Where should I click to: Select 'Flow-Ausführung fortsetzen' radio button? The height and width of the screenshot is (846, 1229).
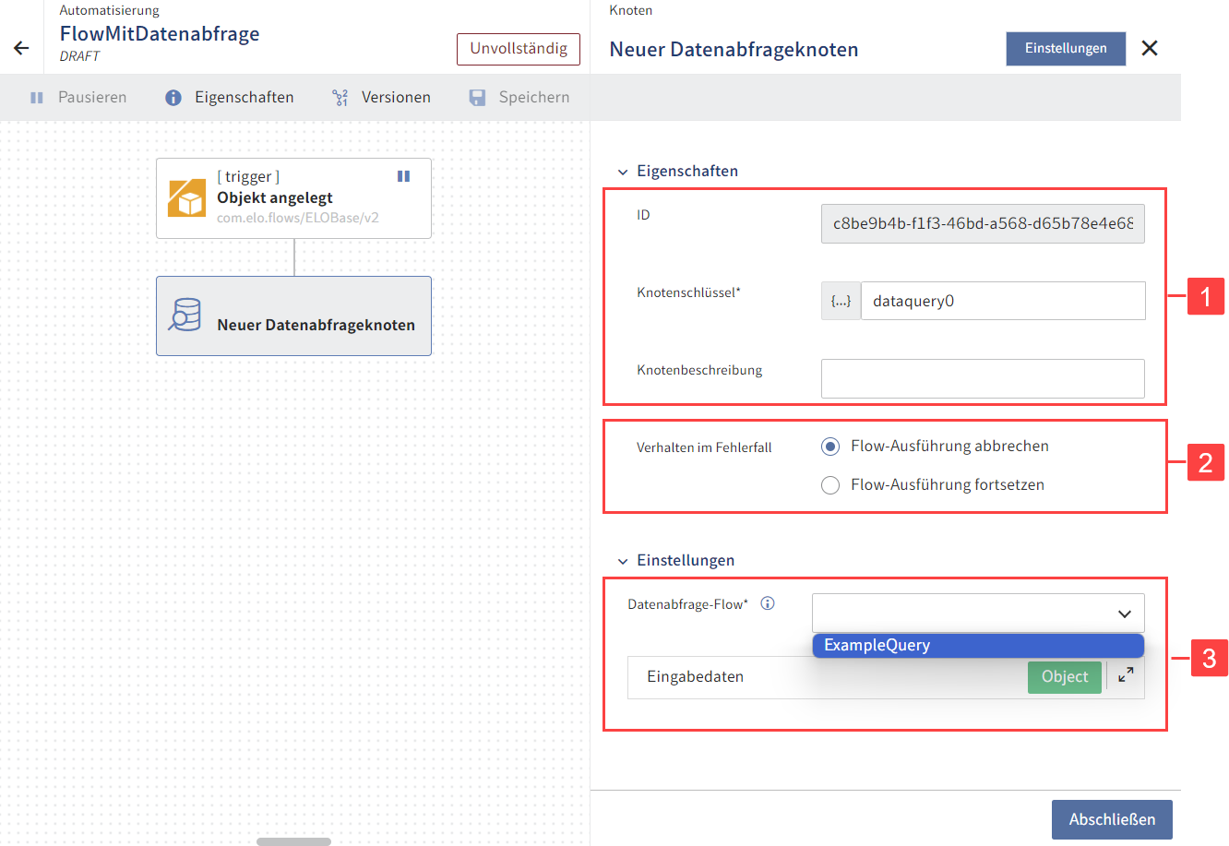[x=830, y=485]
